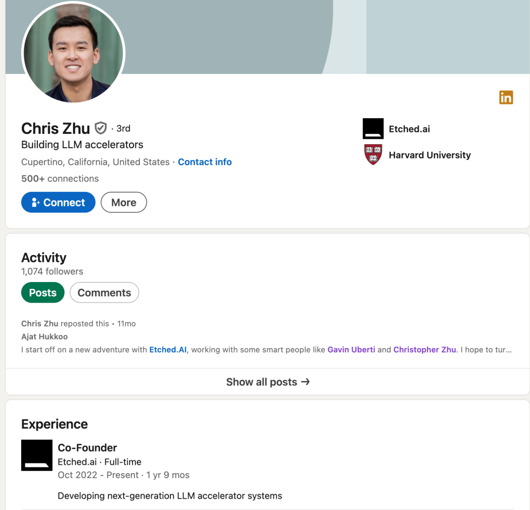Open Gavin Uberti's mentioned profile
The height and width of the screenshot is (510, 530).
[351, 350]
